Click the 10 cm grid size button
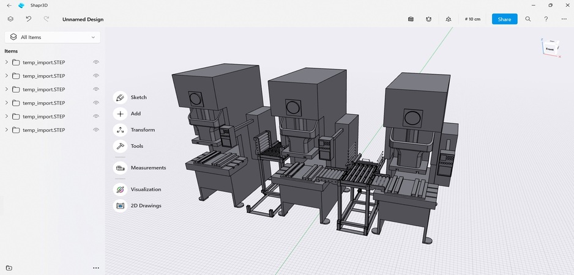The width and height of the screenshot is (574, 275). (x=472, y=19)
